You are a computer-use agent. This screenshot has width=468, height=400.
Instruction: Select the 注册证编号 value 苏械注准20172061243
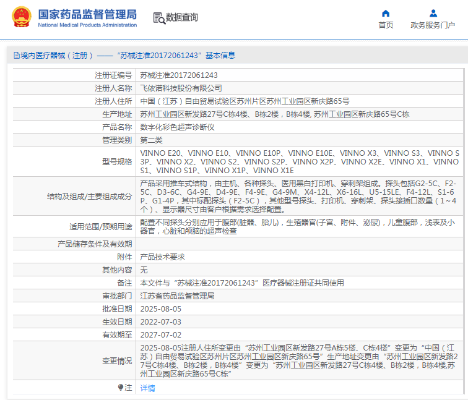coord(179,75)
